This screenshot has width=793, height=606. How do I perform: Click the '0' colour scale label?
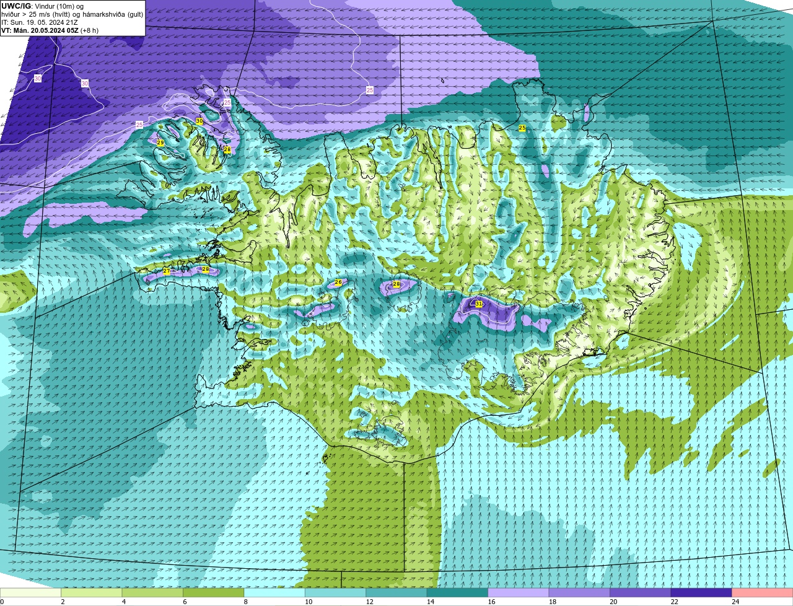(x=2, y=602)
